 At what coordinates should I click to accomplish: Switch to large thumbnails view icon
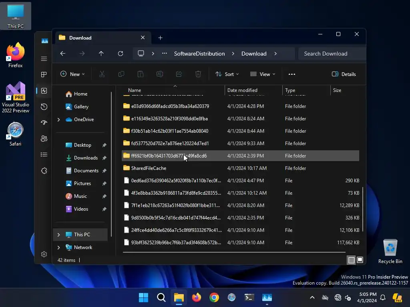pyautogui.click(x=360, y=260)
